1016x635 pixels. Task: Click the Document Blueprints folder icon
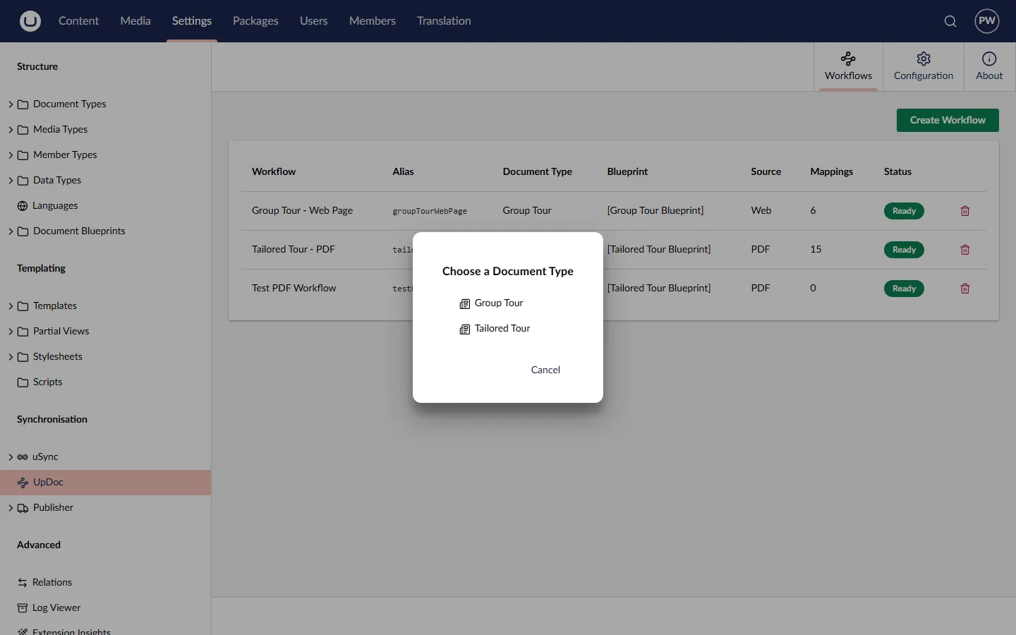point(23,231)
